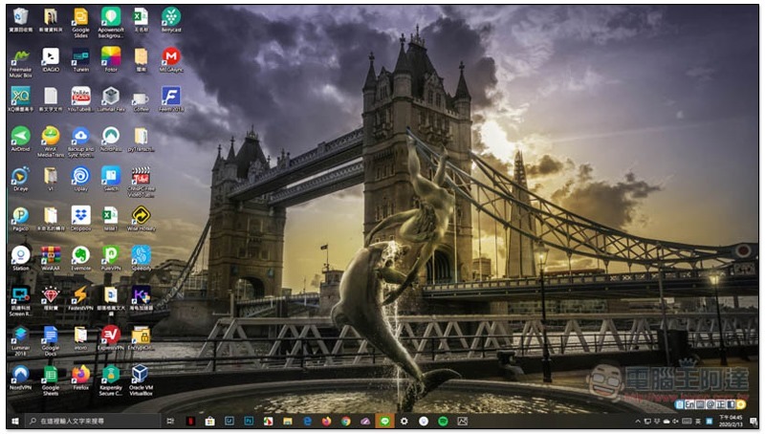Open File Explorer from the taskbar

(288, 421)
